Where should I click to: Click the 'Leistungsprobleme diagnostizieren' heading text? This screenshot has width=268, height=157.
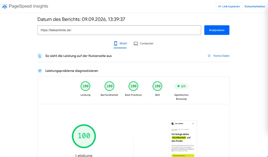(72, 71)
